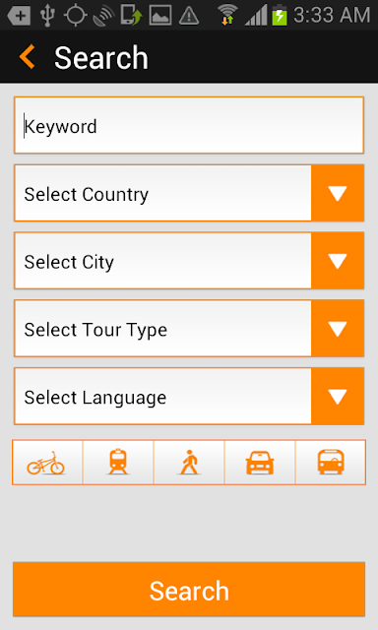Open the Select City dropdown arrow
The width and height of the screenshot is (378, 630).
[338, 261]
